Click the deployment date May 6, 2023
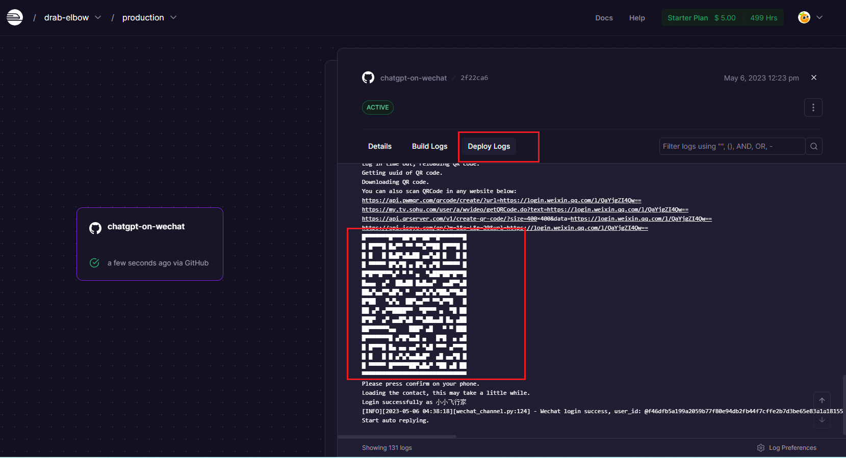 click(761, 78)
